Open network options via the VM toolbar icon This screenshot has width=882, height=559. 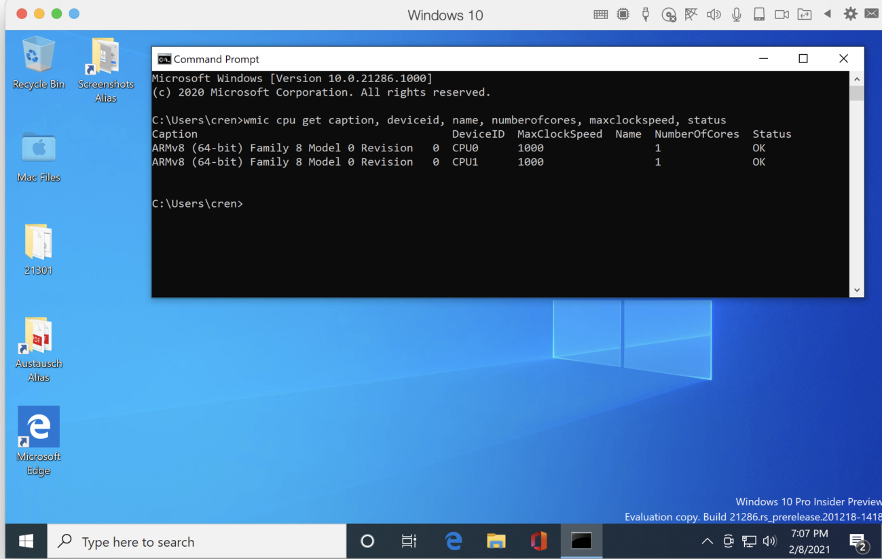click(691, 14)
